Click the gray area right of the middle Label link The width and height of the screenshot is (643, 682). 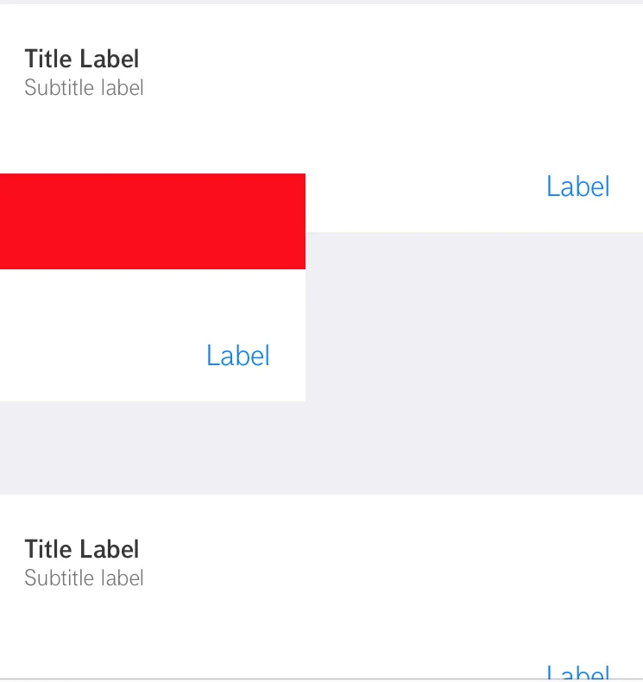(x=475, y=356)
